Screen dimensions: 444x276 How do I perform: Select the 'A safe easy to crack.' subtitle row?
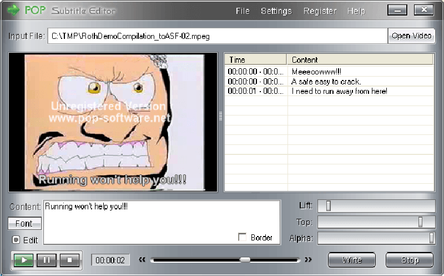pyautogui.click(x=329, y=82)
